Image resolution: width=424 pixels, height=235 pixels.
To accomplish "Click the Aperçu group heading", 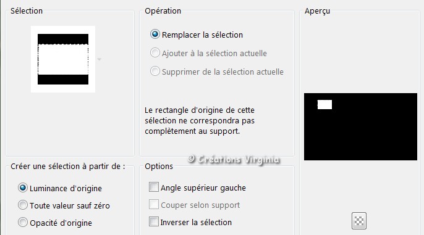I will point(317,11).
